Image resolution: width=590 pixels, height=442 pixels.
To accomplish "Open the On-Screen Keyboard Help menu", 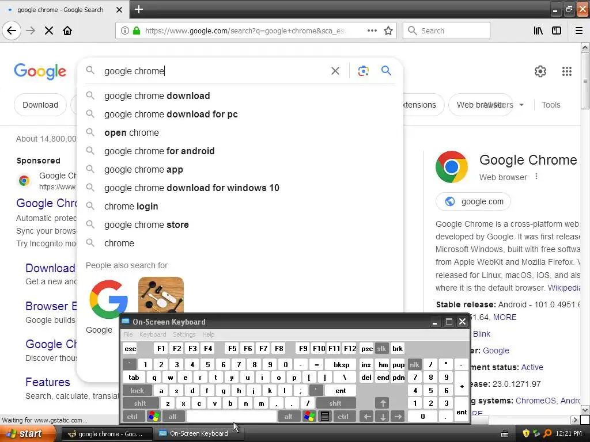I will [x=208, y=334].
